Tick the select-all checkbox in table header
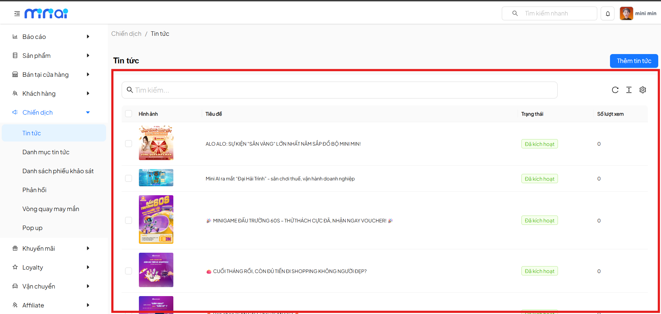Image resolution: width=661 pixels, height=314 pixels. 129,114
